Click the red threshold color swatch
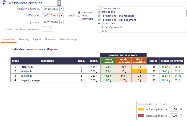 (141, 116)
